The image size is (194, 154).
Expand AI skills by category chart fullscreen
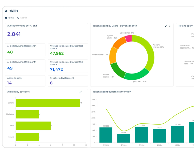click(80, 92)
